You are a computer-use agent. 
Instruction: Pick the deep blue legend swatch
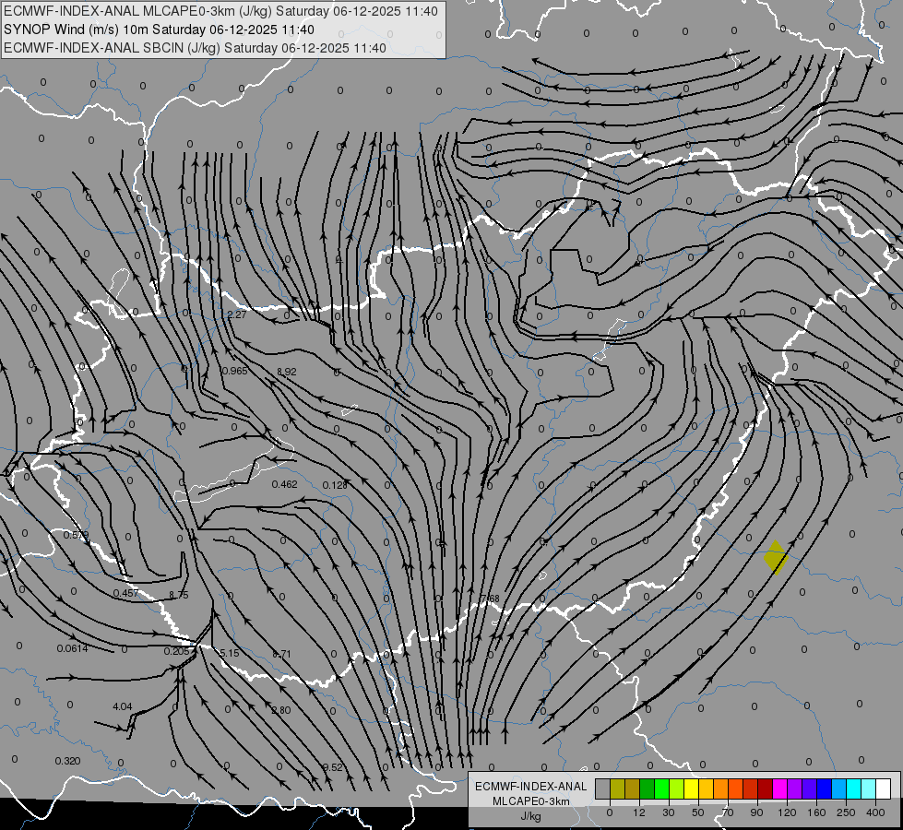(824, 788)
